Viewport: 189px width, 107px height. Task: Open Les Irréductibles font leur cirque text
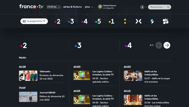[x=157, y=104]
